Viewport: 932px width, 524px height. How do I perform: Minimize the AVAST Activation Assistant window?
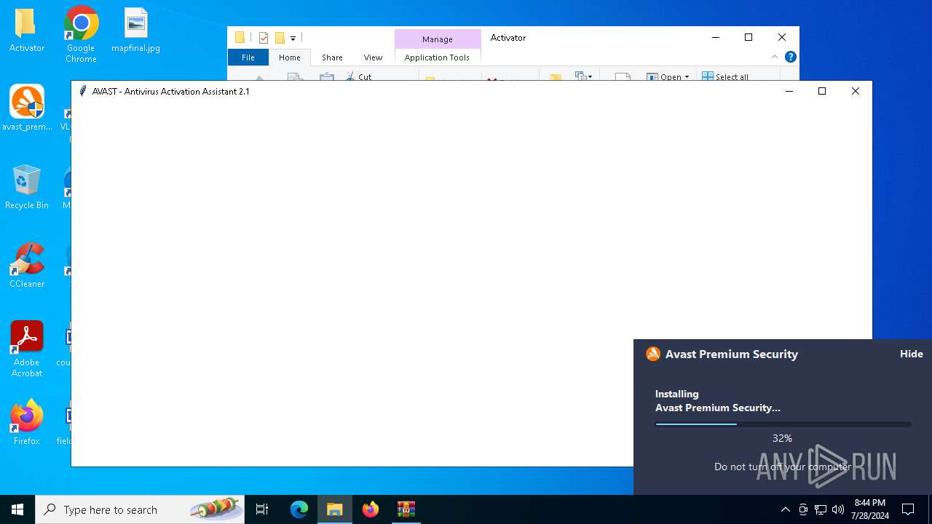coord(789,91)
